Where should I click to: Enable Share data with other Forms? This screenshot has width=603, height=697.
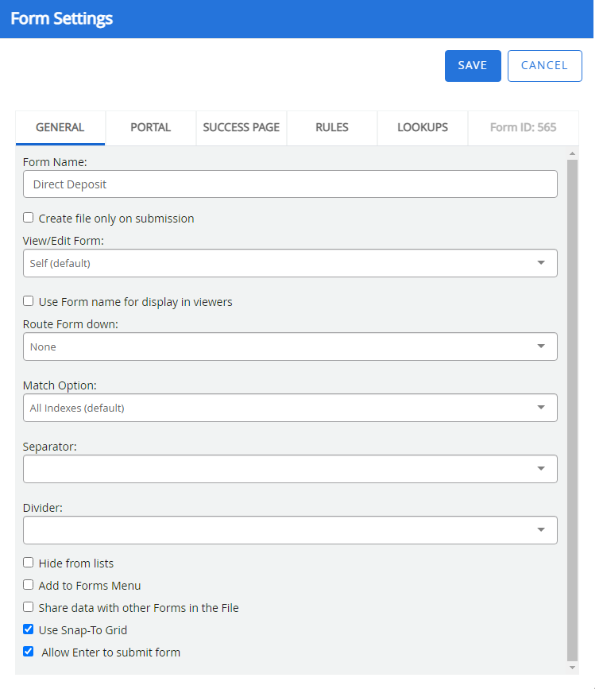(29, 607)
